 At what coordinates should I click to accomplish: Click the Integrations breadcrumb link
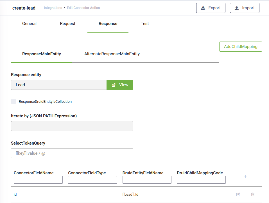[x=53, y=8]
